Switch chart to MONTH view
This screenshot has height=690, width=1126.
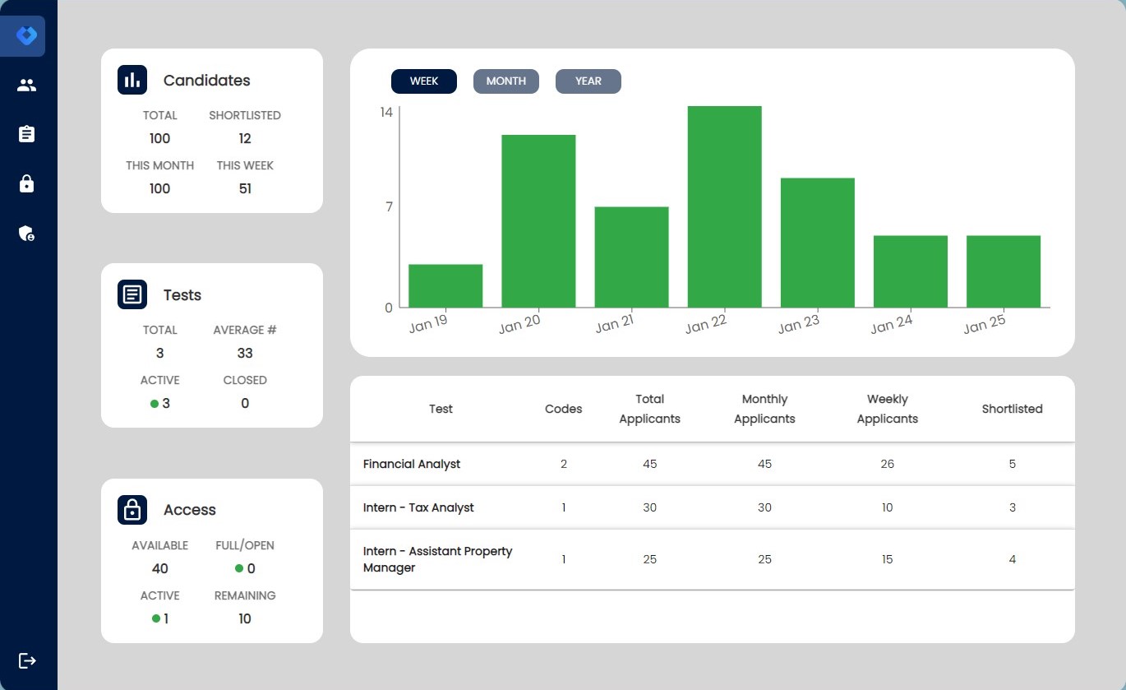coord(505,81)
